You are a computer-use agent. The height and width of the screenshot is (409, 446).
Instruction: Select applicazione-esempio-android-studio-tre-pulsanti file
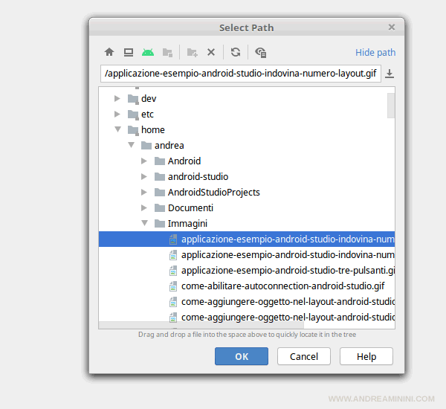[287, 270]
